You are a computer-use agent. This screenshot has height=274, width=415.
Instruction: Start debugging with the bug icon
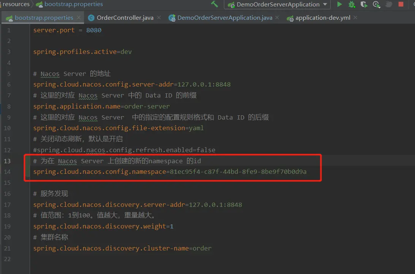[352, 5]
